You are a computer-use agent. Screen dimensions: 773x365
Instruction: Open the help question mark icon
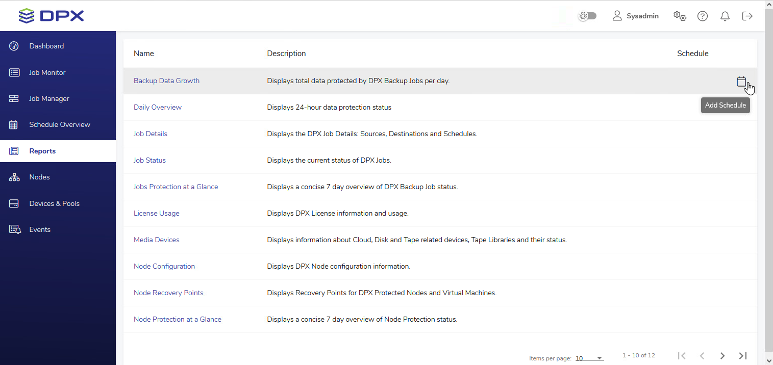click(703, 16)
